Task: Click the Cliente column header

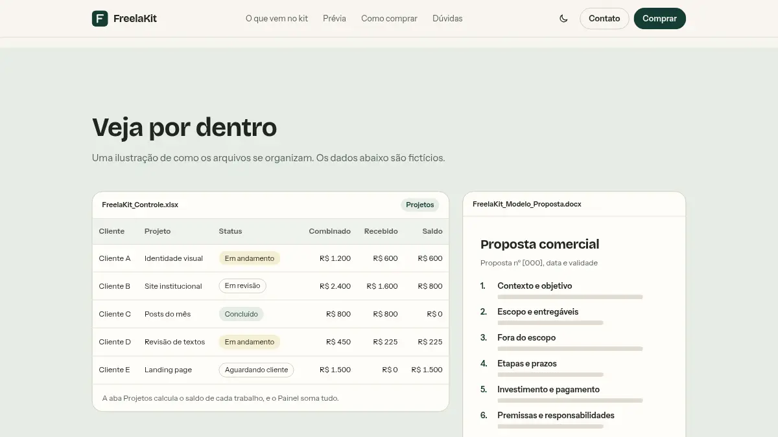Action: [x=112, y=231]
